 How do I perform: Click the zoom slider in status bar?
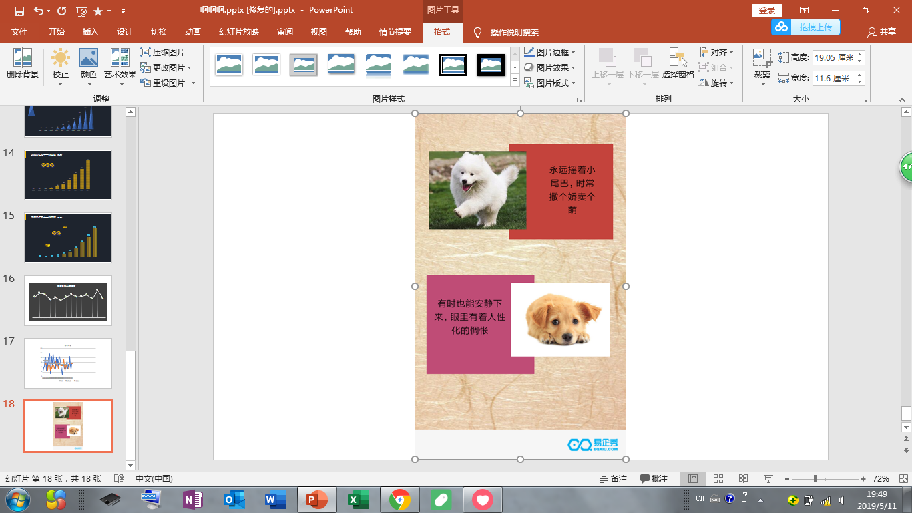[815, 479]
